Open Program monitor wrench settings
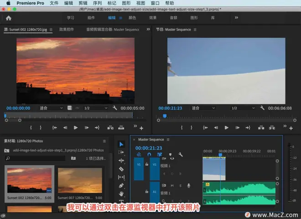 (262, 108)
